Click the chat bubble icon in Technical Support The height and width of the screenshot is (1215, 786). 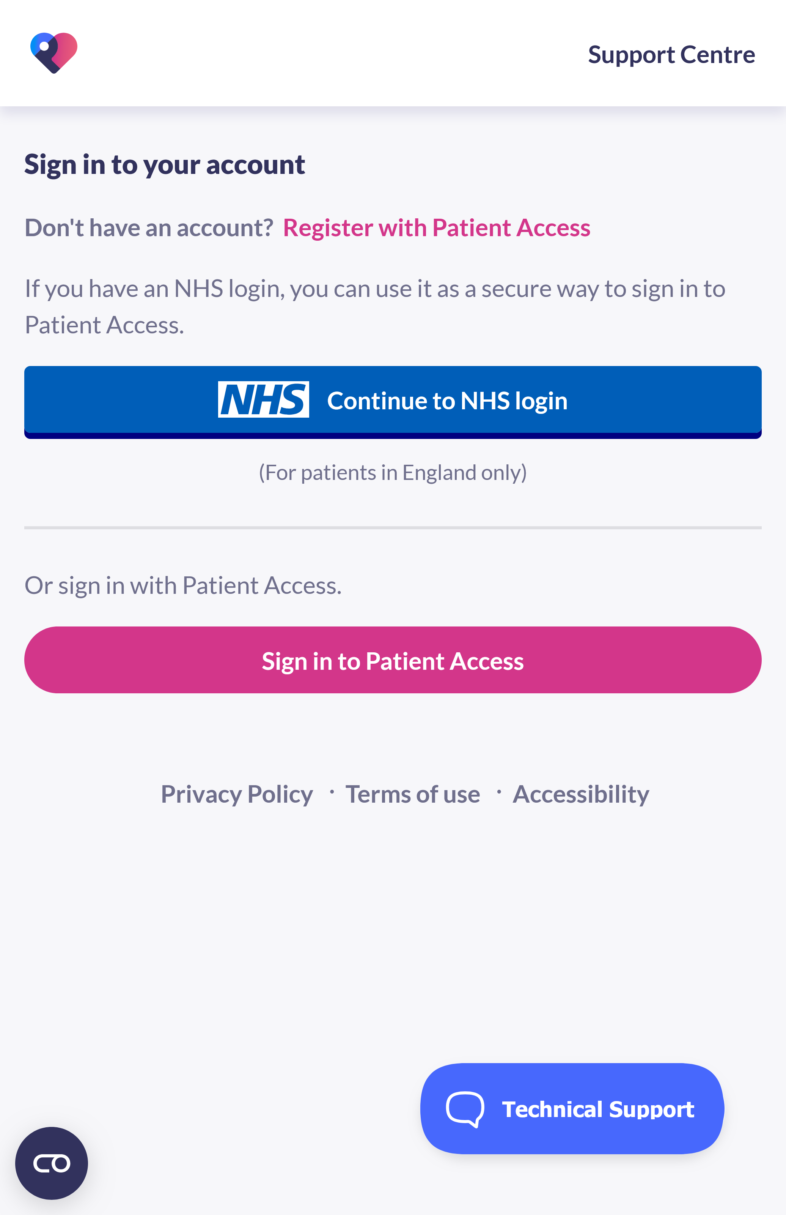click(464, 1109)
